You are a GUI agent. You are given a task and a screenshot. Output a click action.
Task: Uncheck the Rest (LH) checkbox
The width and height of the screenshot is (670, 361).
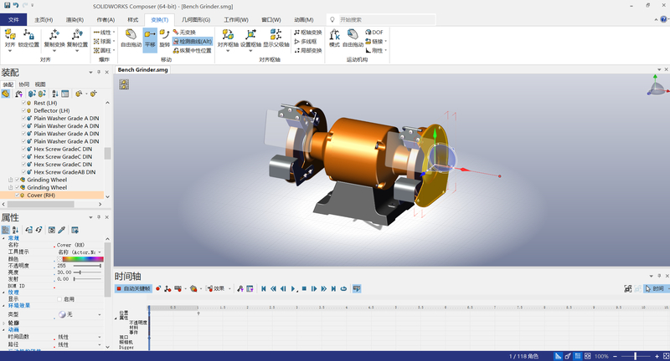click(24, 103)
